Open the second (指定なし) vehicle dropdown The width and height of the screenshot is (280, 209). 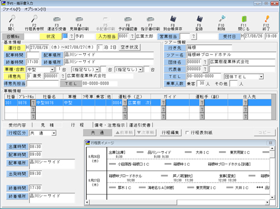(97, 69)
